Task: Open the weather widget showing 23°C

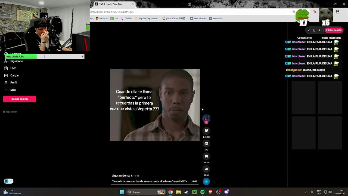Action: tap(12, 192)
